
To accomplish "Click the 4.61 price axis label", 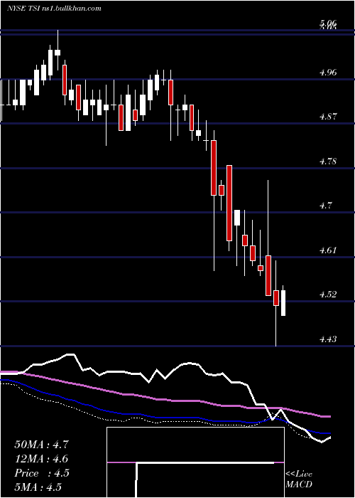I will pyautogui.click(x=328, y=250).
